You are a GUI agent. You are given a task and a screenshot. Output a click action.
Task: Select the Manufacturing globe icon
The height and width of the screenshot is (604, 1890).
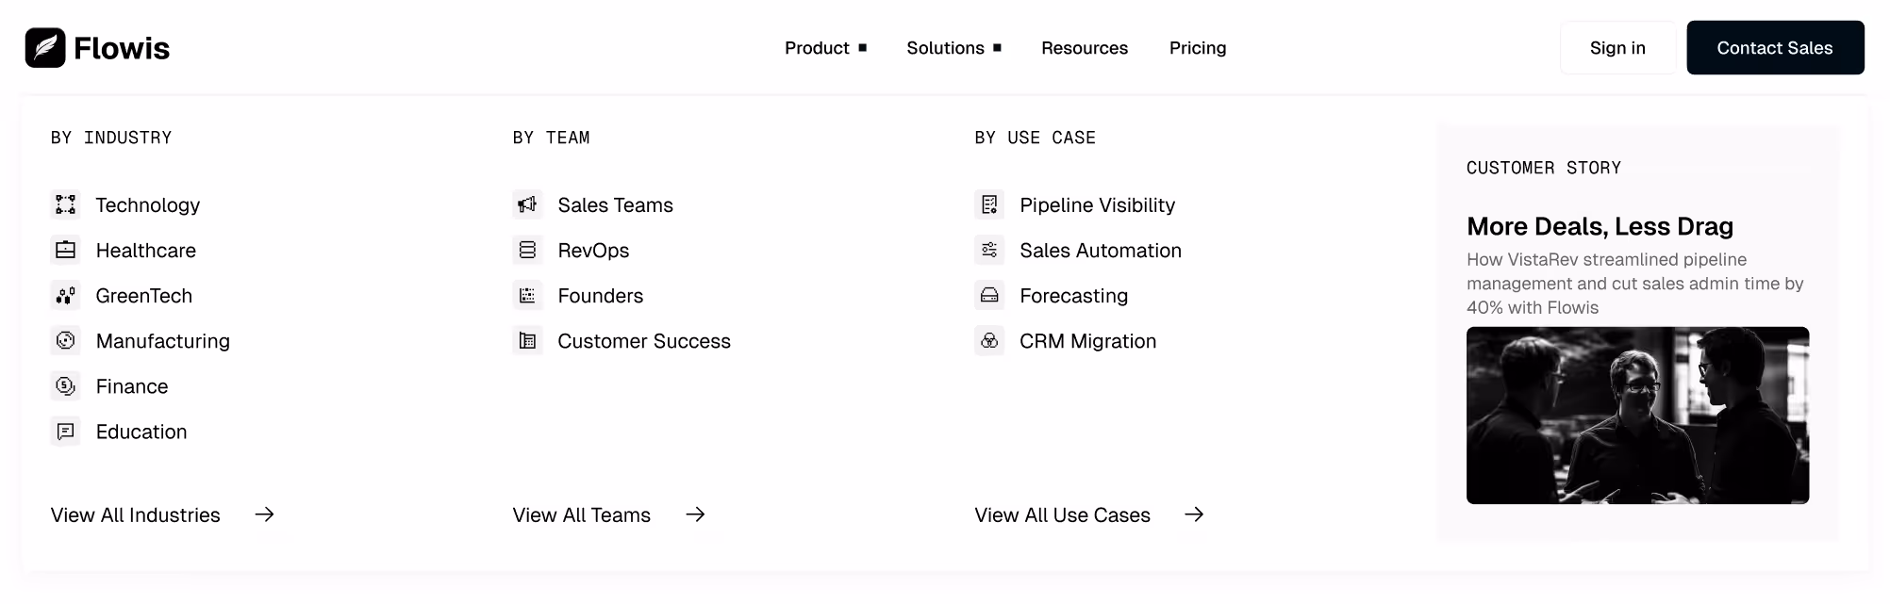(x=65, y=340)
